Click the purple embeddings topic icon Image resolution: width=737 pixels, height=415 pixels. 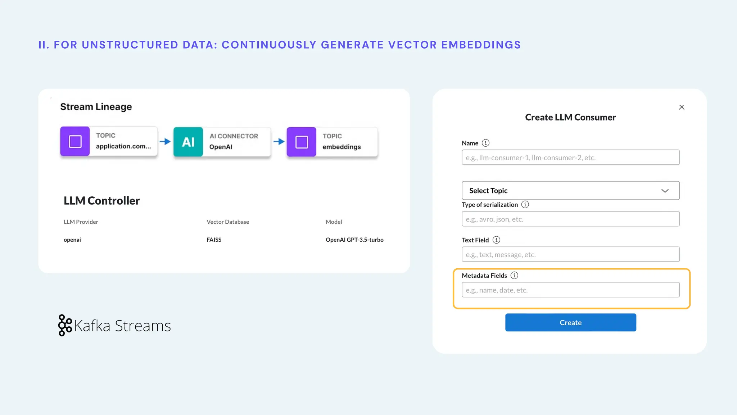click(302, 142)
